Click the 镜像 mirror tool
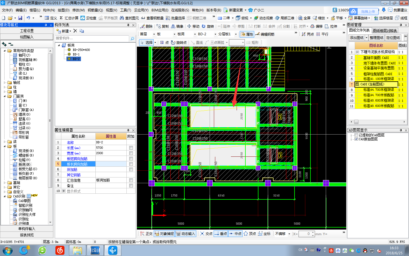This screenshot has width=409, height=256. coord(177,26)
